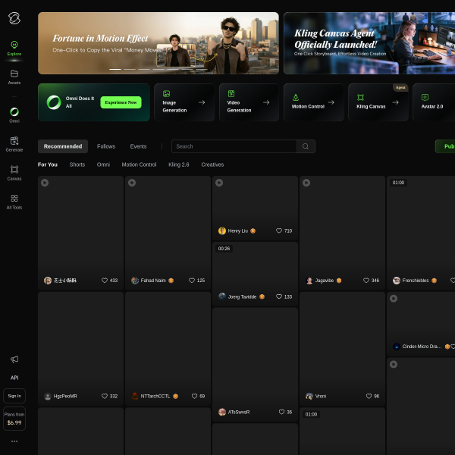Click the Sign In button

(x=14, y=396)
